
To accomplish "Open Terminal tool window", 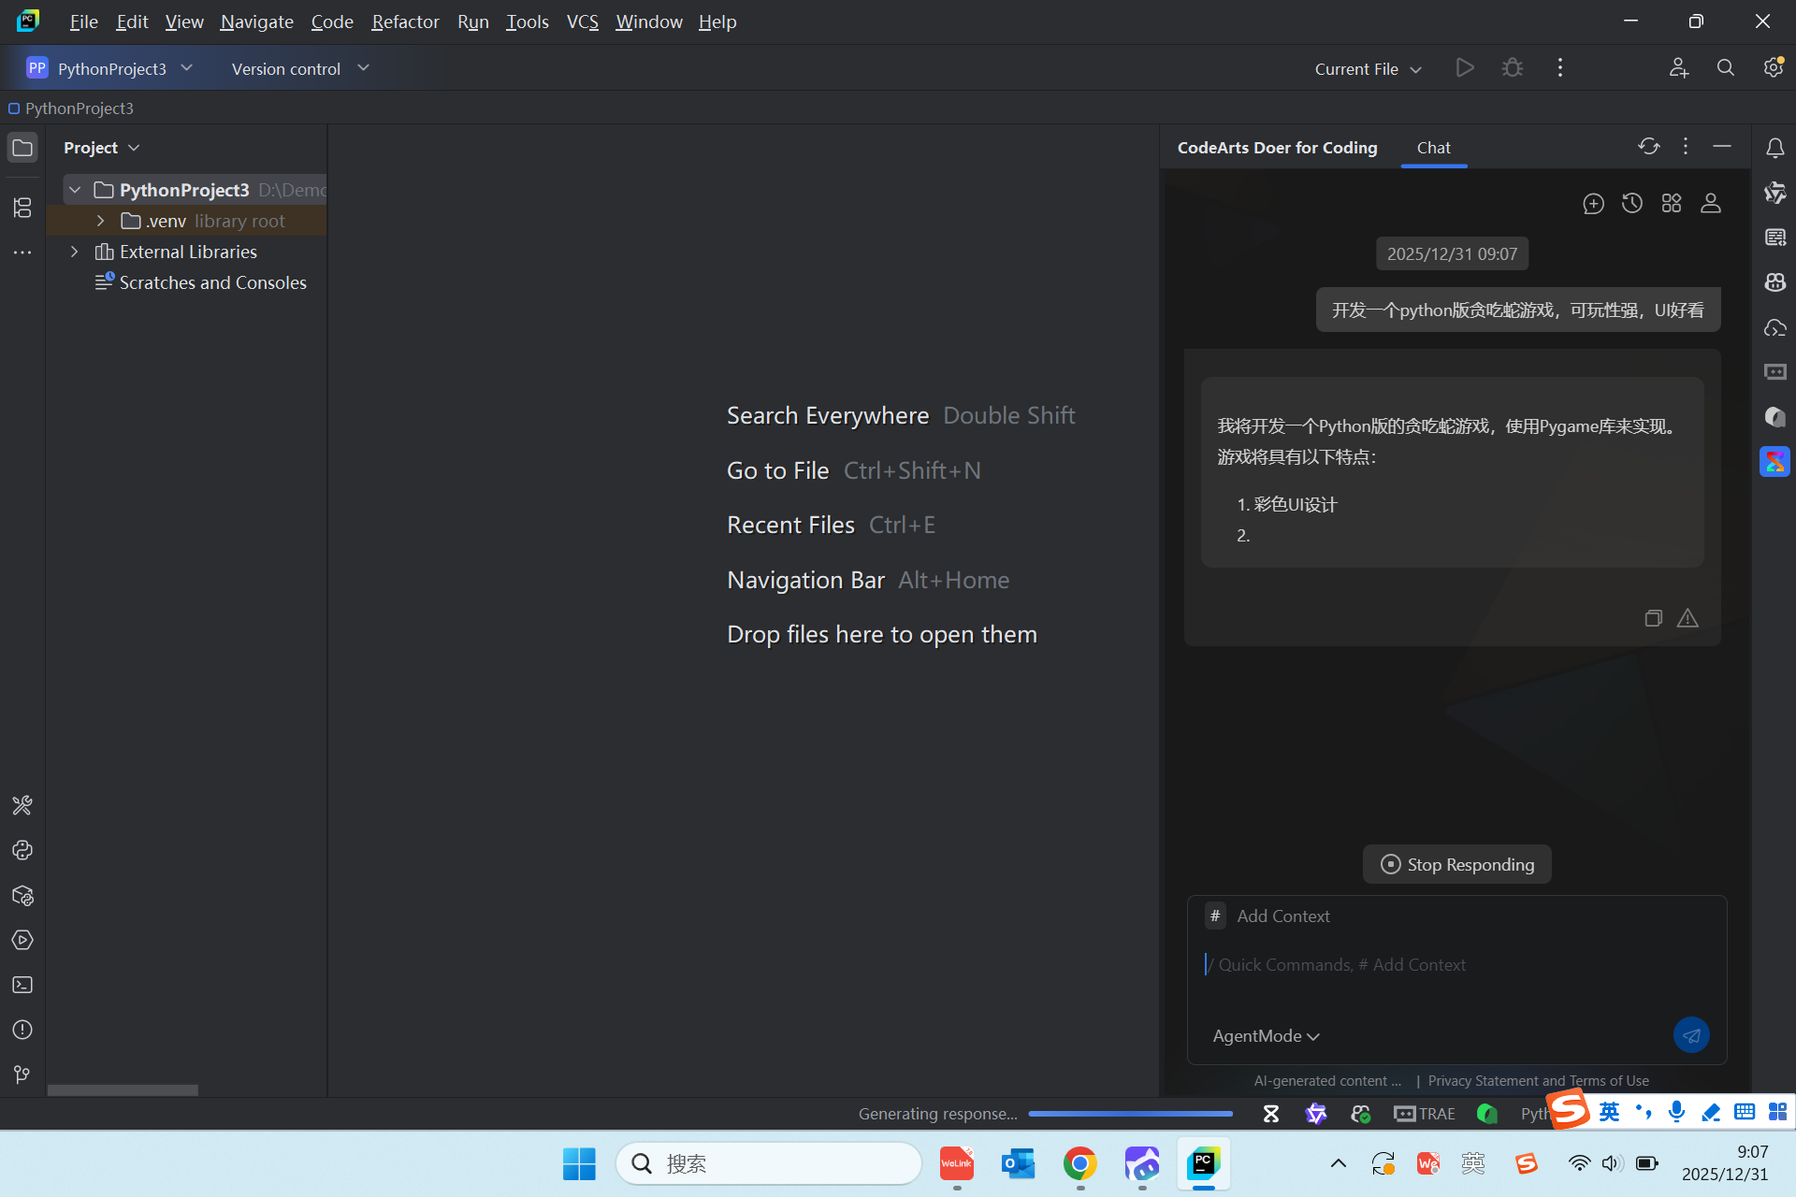I will (22, 985).
